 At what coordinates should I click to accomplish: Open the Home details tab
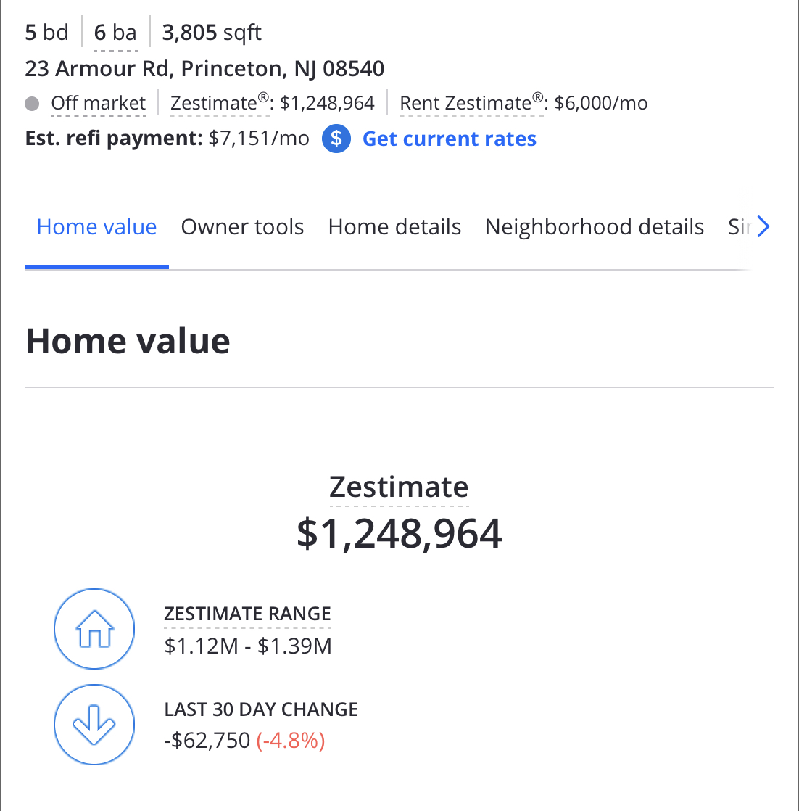(394, 227)
